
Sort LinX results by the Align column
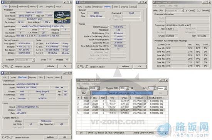point(103,98)
